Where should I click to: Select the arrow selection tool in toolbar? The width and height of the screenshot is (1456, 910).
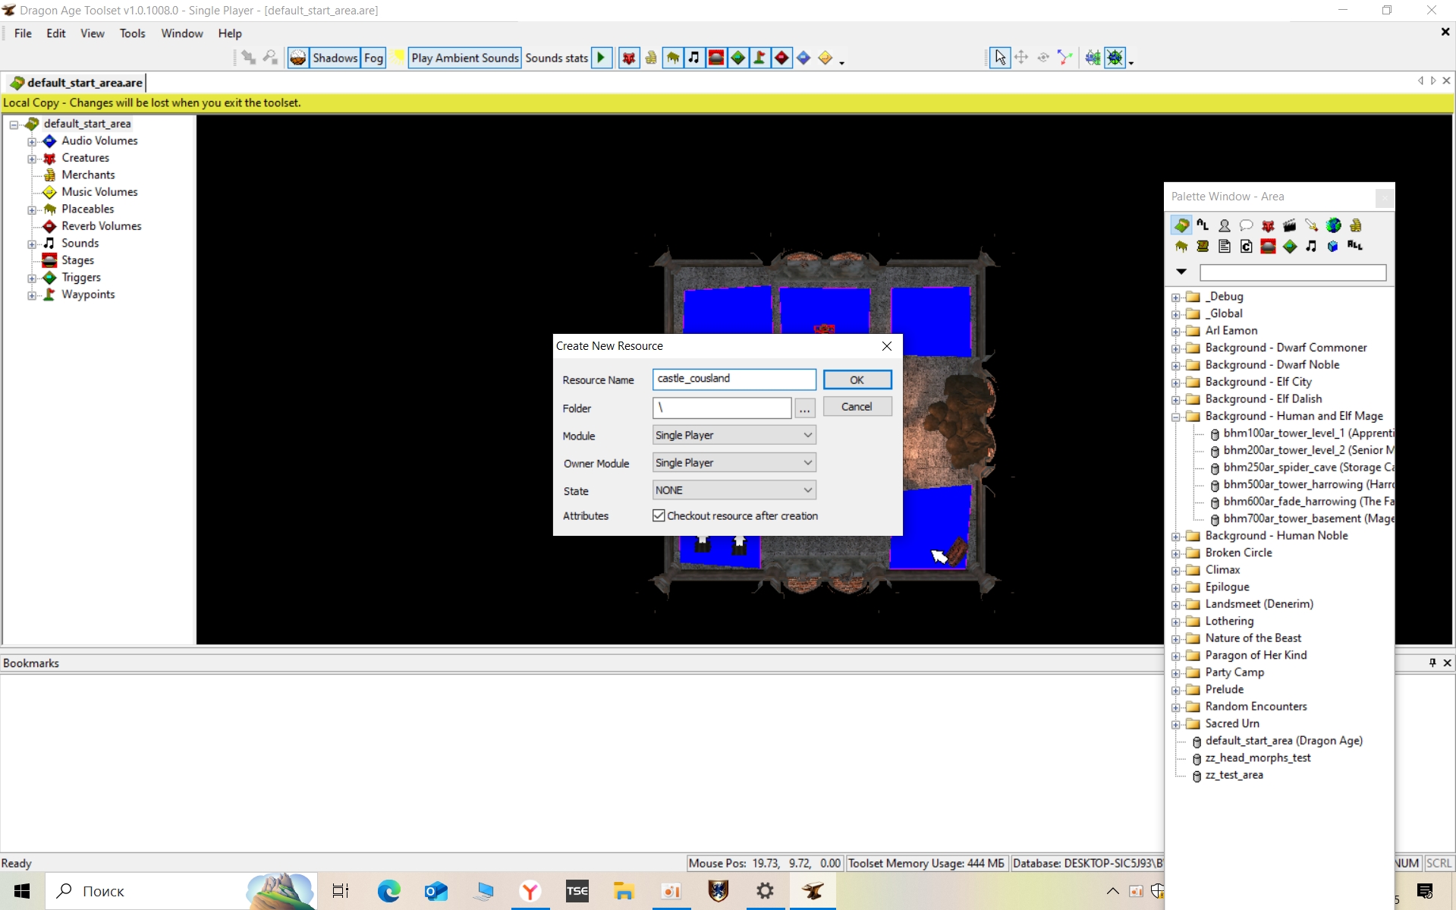click(1000, 58)
